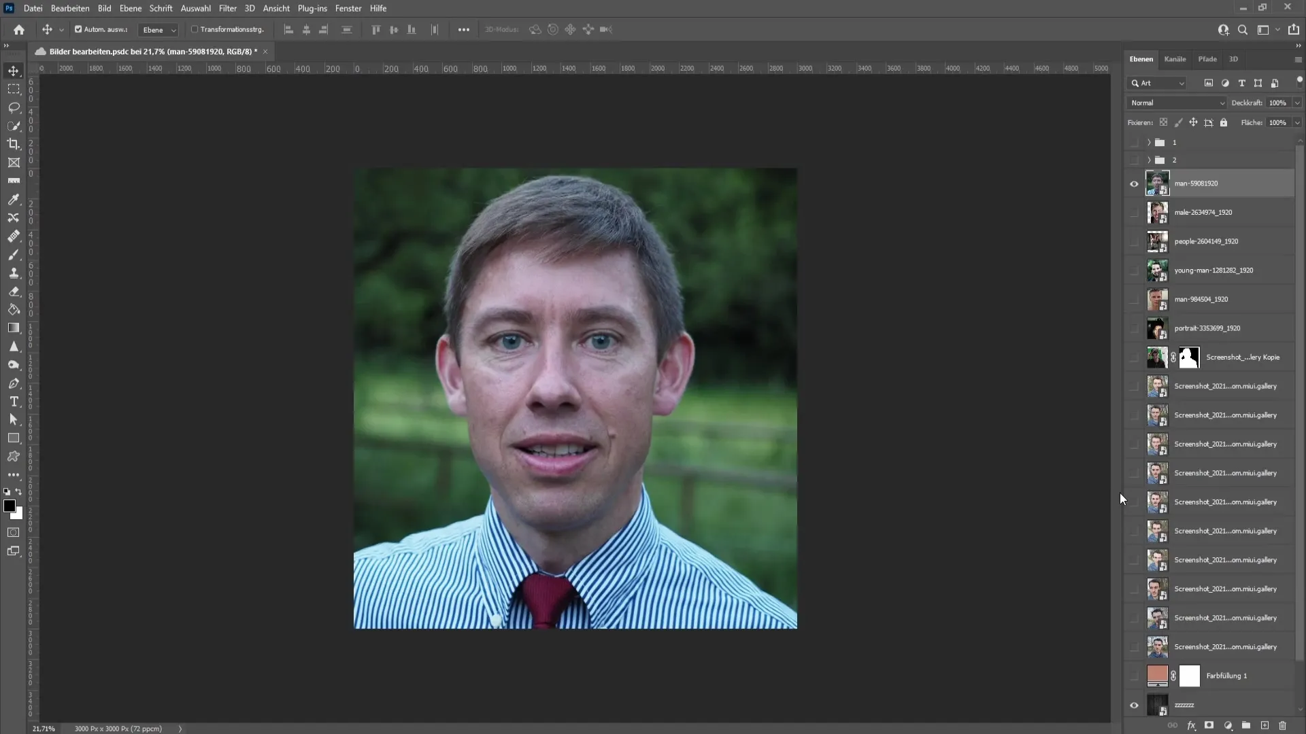
Task: Open the Filter menu
Action: (x=226, y=8)
